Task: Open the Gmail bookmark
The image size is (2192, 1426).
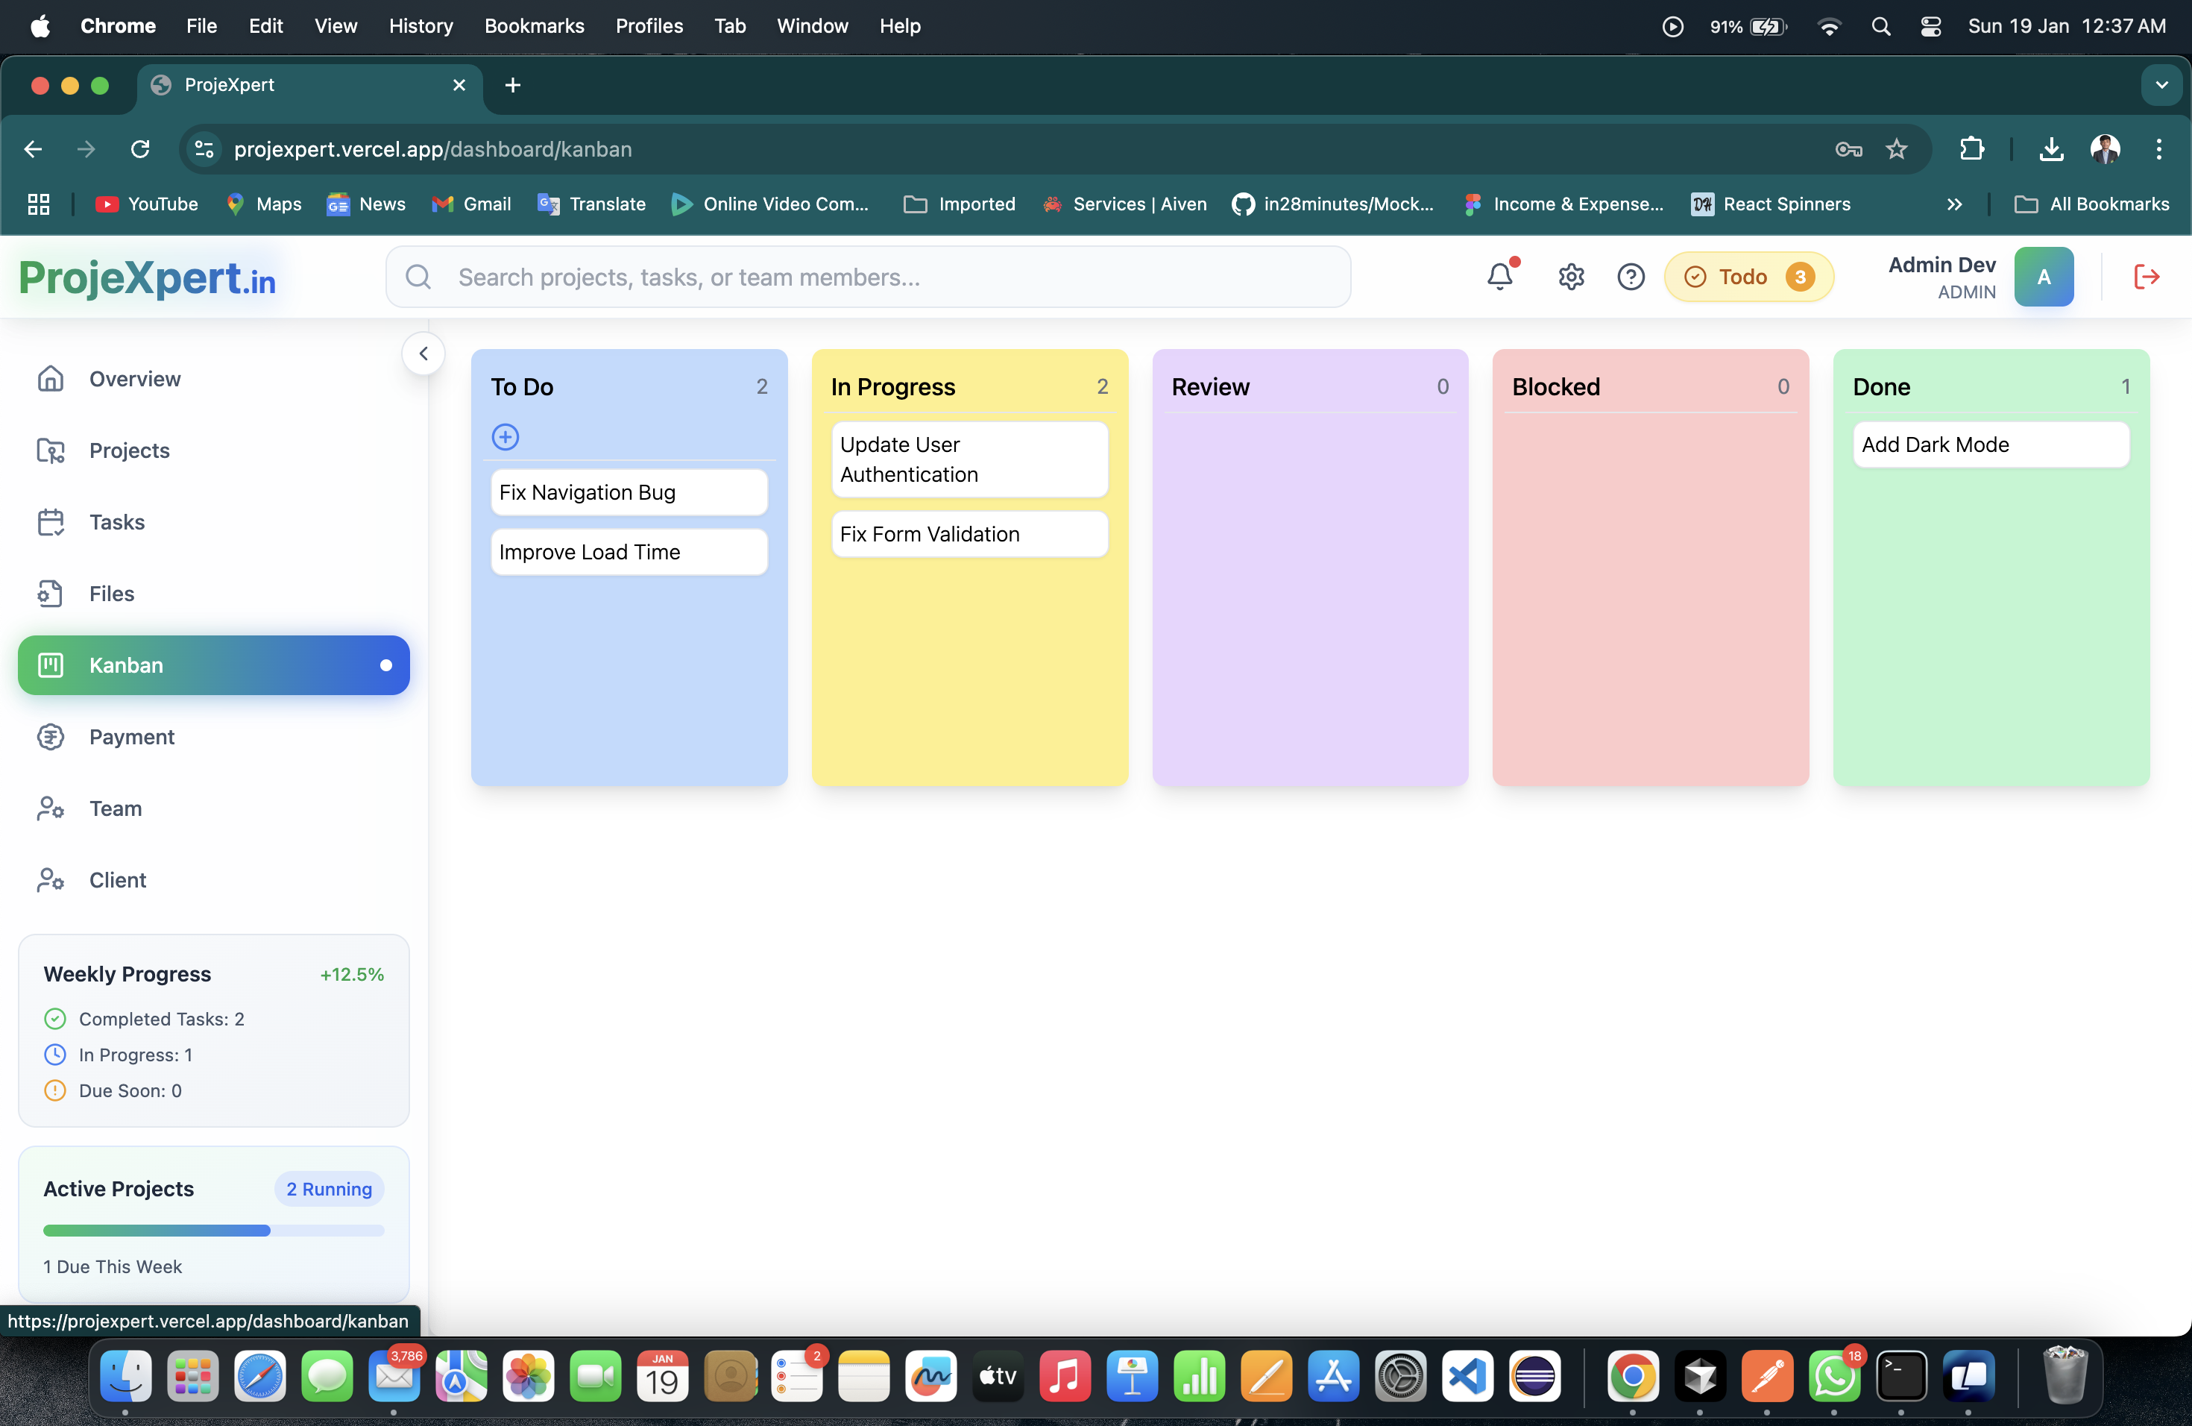Action: click(471, 204)
